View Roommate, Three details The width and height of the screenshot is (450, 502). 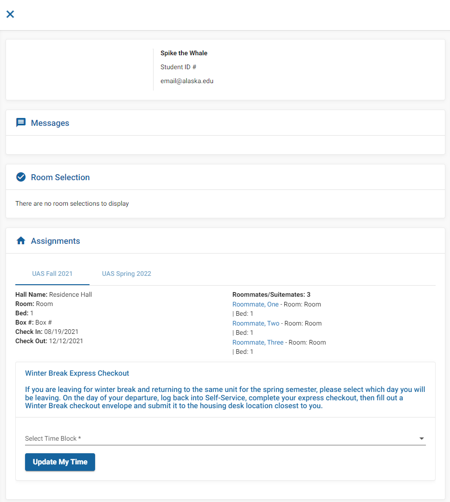point(257,342)
